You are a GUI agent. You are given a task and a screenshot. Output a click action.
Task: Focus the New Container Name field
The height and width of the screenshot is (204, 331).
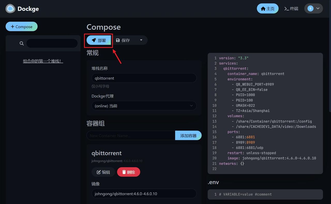131,135
